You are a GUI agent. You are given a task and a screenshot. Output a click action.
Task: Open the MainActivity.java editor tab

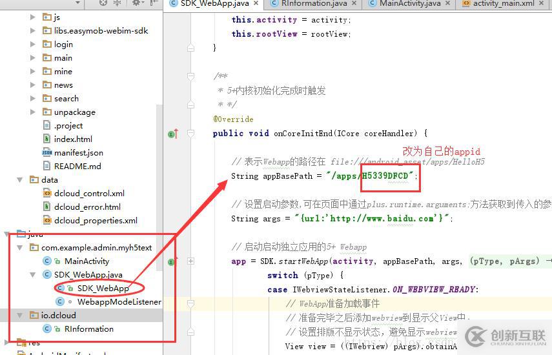click(x=410, y=3)
